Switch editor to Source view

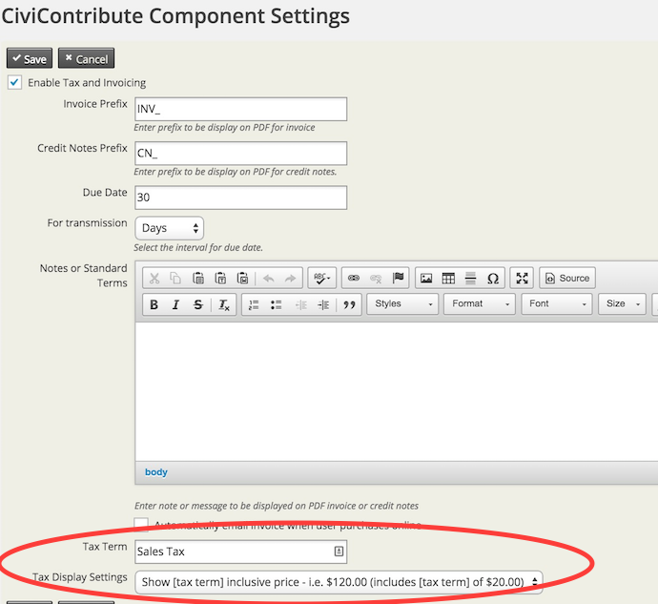coord(566,279)
